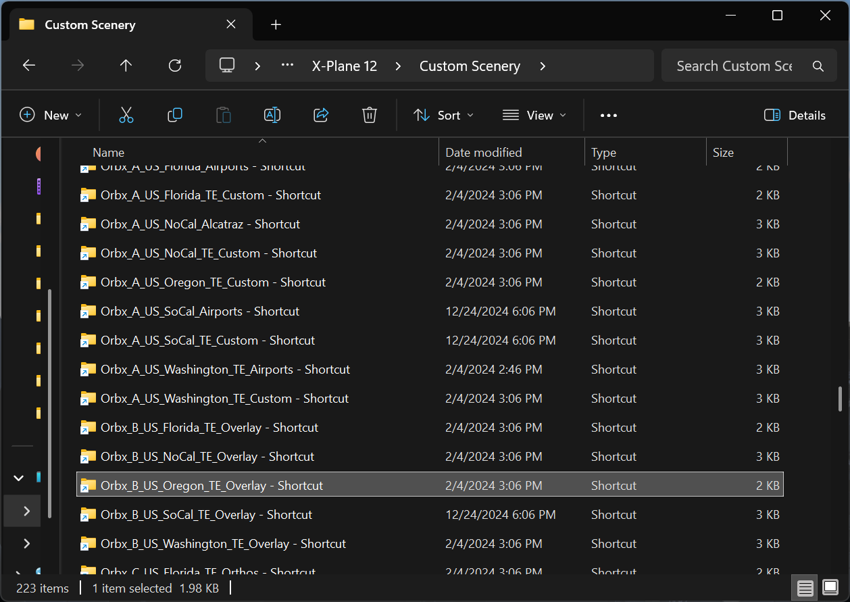
Task: Click the This PC monitor icon
Action: click(227, 66)
